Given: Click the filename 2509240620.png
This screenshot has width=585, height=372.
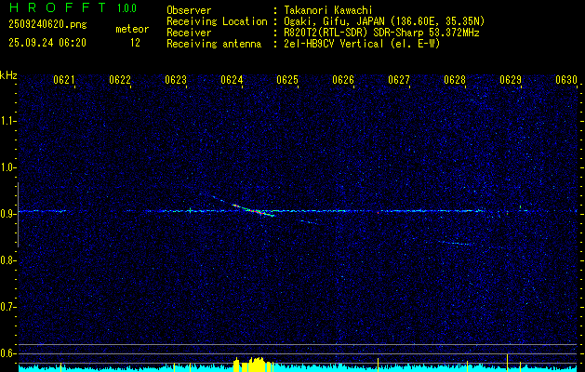Looking at the screenshot, I should click(x=47, y=24).
